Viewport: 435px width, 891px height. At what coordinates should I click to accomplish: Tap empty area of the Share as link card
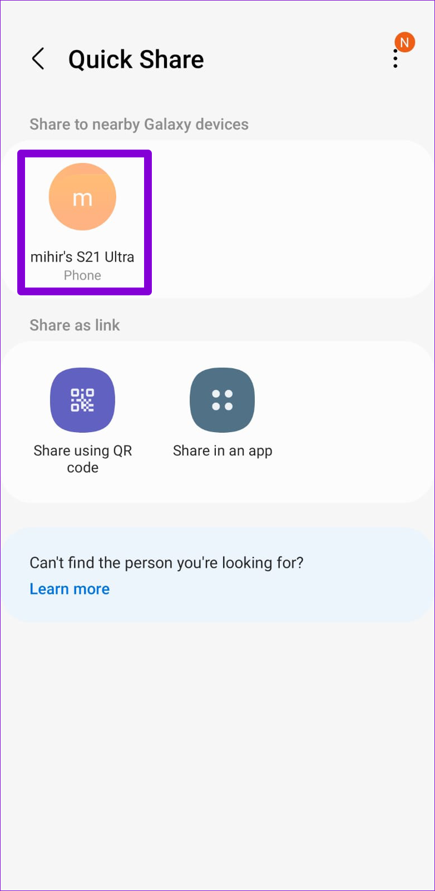tap(356, 422)
